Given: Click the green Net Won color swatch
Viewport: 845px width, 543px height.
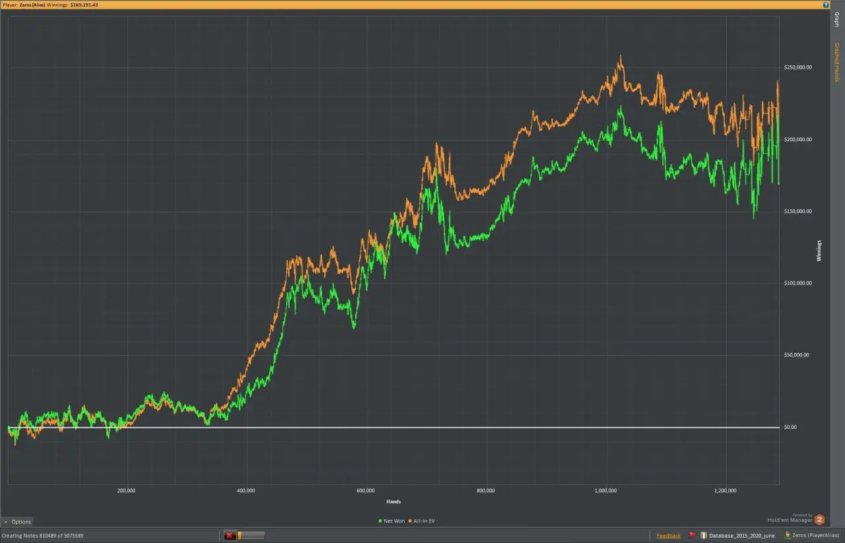Looking at the screenshot, I should click(380, 521).
